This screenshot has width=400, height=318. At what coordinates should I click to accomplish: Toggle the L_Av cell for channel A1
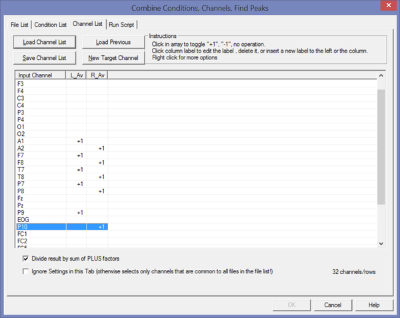pyautogui.click(x=77, y=141)
